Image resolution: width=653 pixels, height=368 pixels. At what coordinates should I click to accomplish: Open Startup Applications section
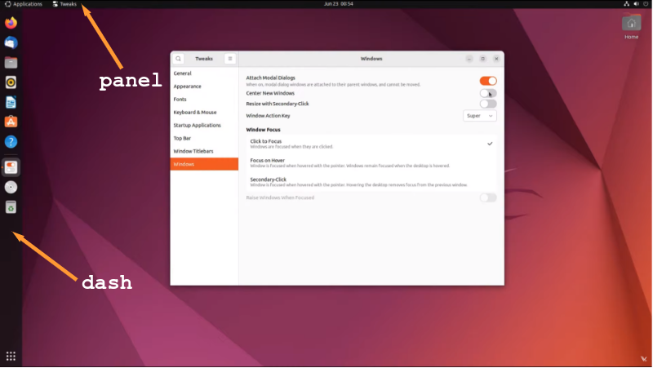pos(204,125)
